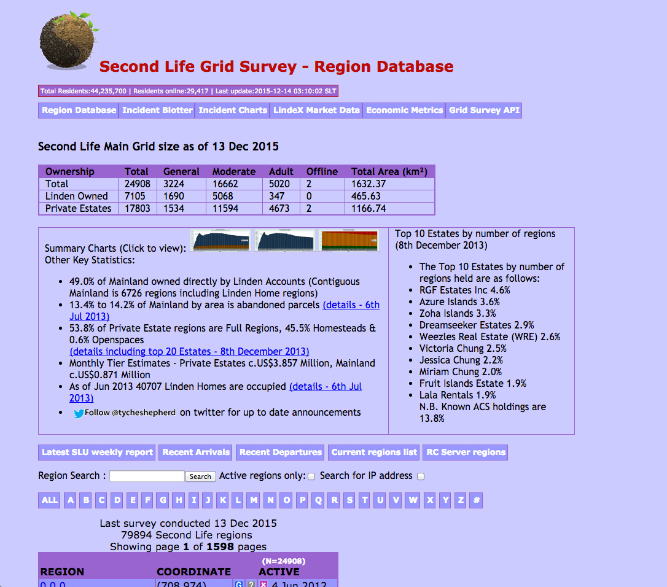Filter regions starting with K

[x=222, y=500]
